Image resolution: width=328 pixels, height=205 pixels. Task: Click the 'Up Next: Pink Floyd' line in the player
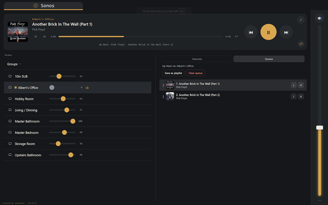coord(136,45)
